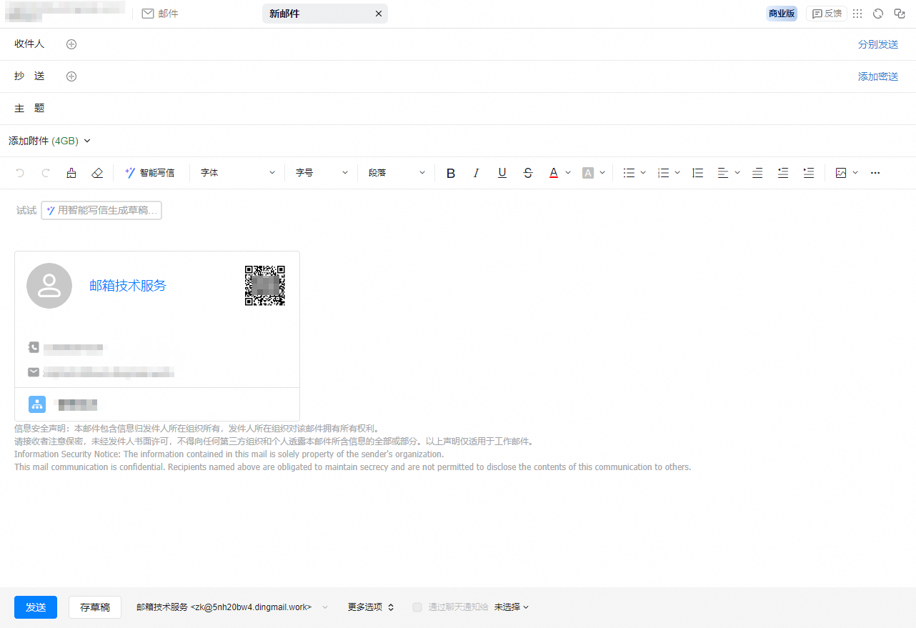Add recipient using plus icon beside 收件人
Image resolution: width=916 pixels, height=628 pixels.
click(x=71, y=44)
